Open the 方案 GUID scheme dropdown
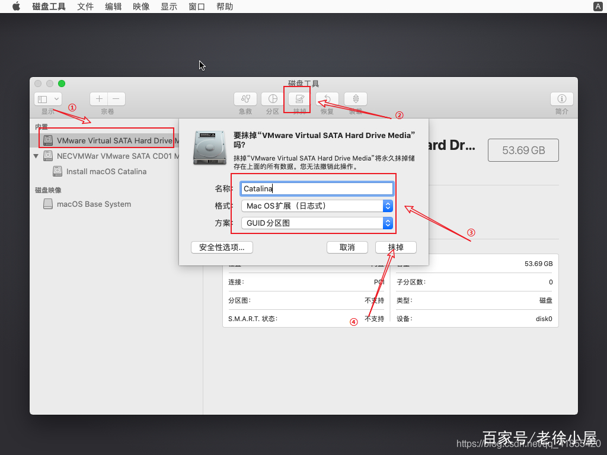Screen dimensions: 607x455 tap(317, 223)
